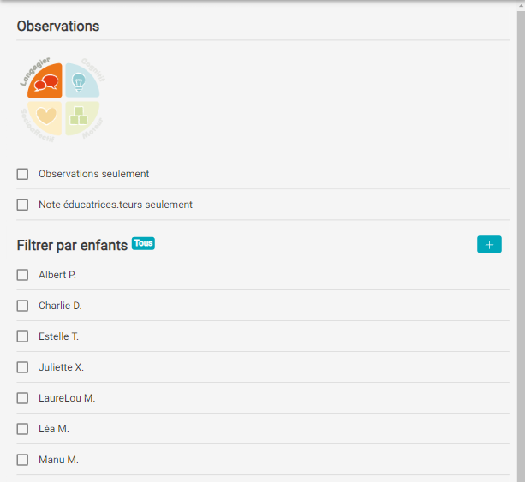Check the Manu M. checkbox
Viewport: 525px width, 482px height.
(22, 460)
